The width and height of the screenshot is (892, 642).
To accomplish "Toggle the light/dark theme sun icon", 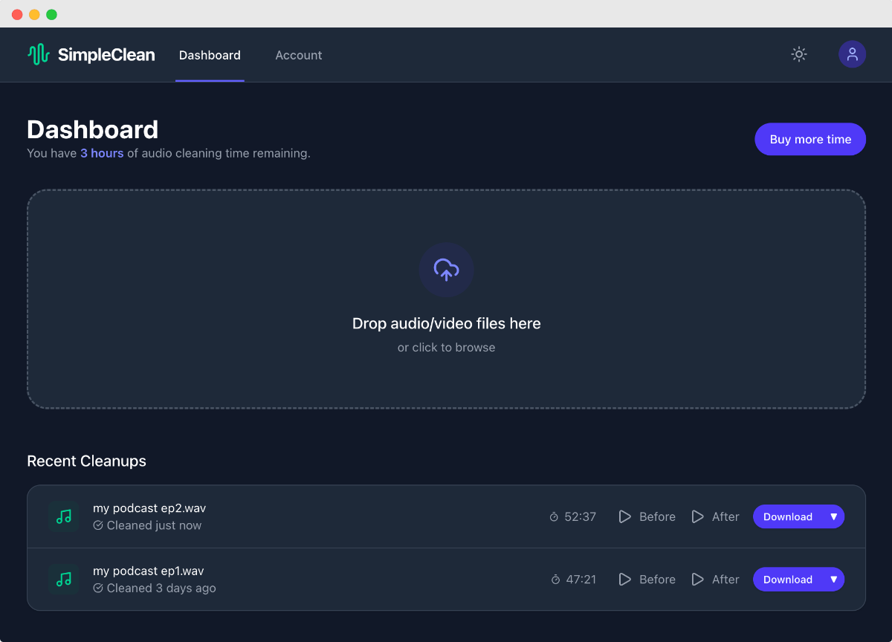I will 798,54.
